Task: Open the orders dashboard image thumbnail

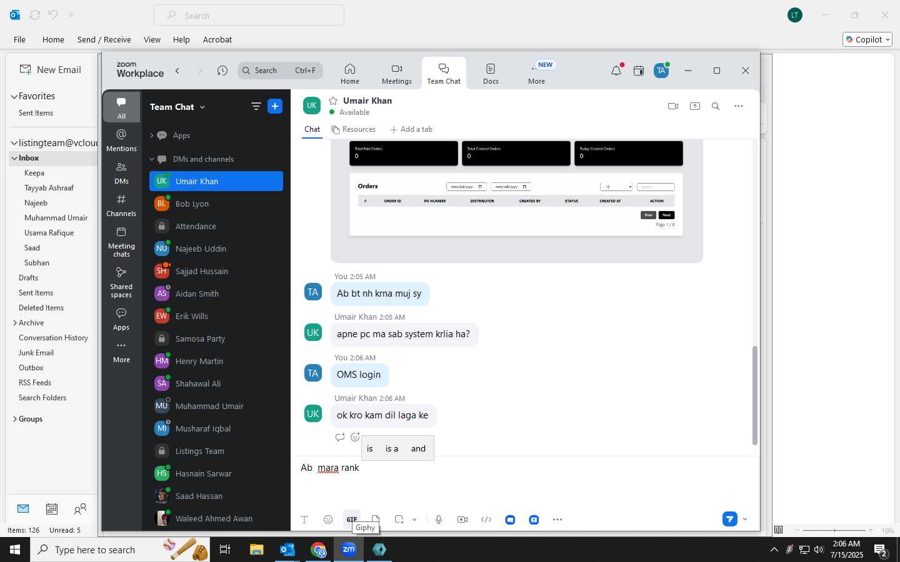Action: click(x=516, y=200)
